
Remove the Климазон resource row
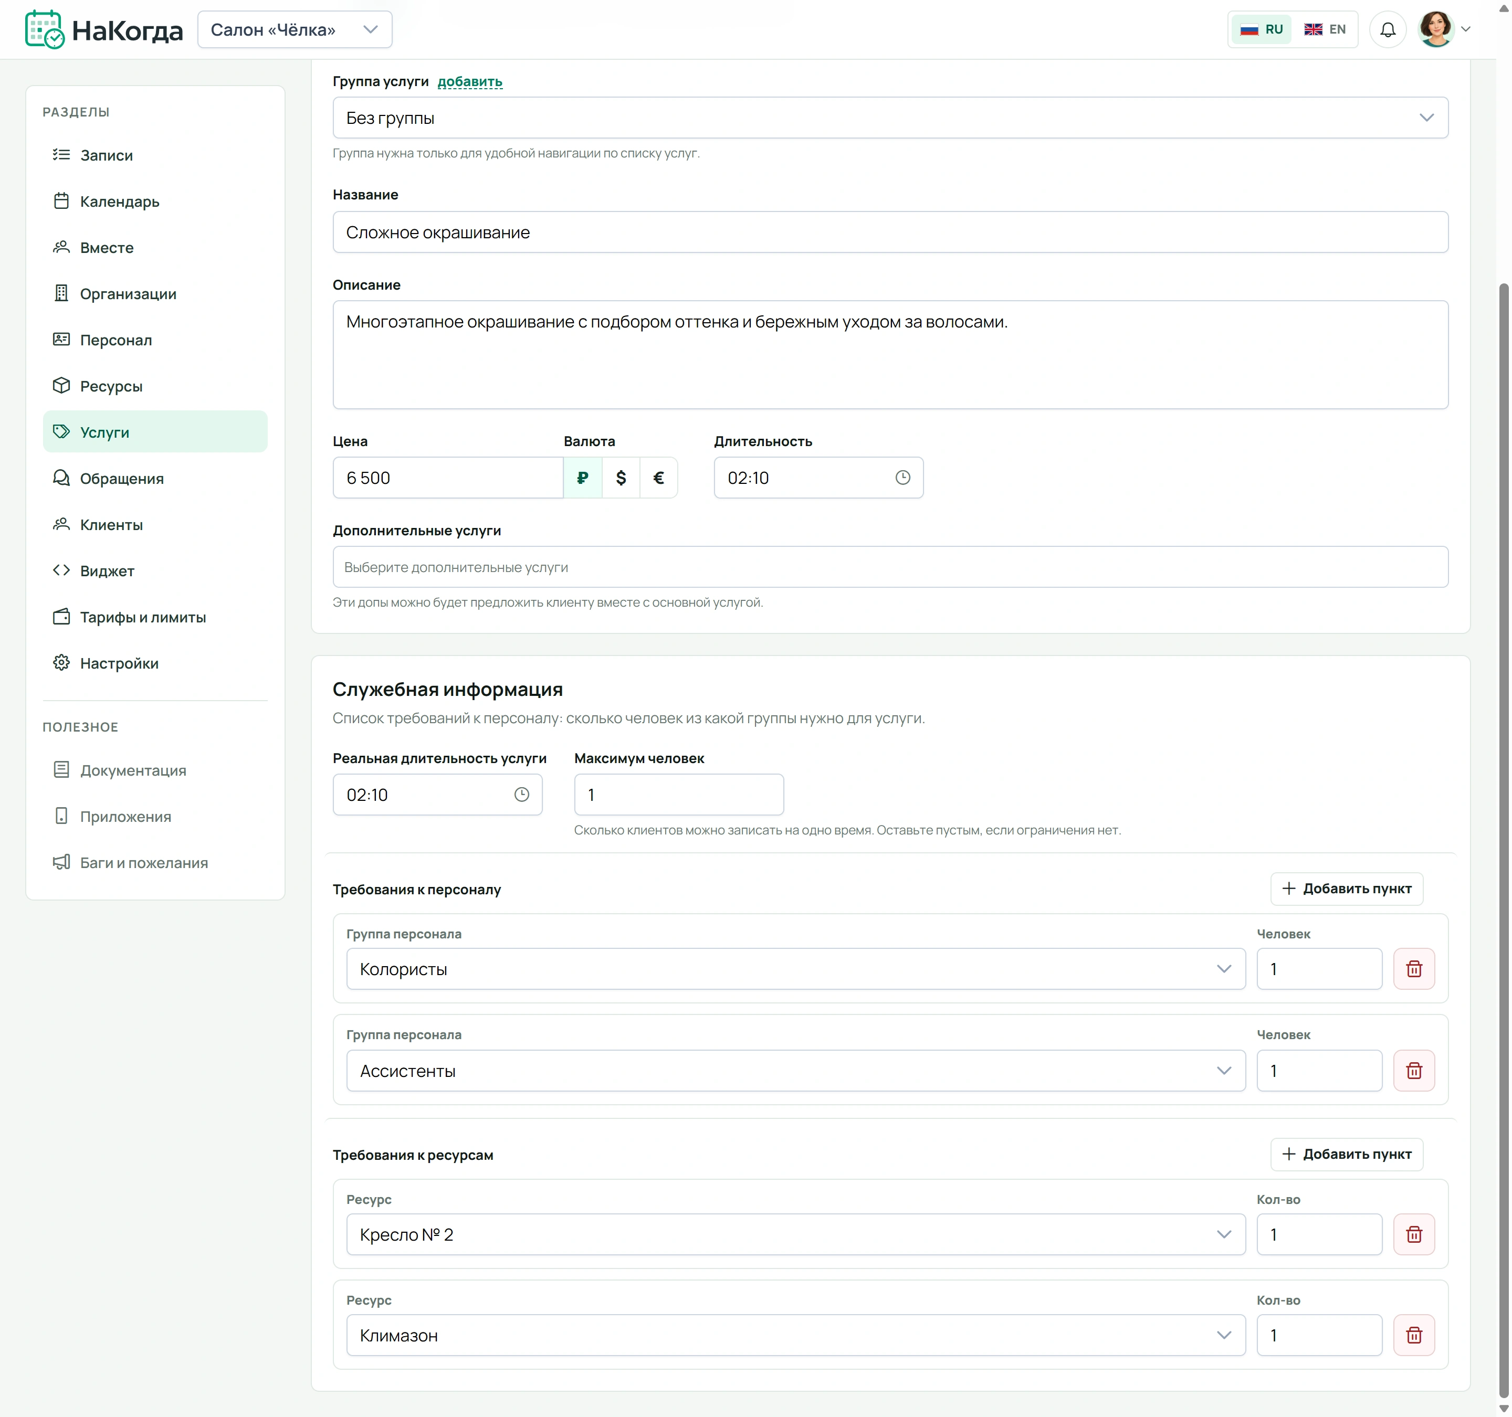click(1414, 1335)
